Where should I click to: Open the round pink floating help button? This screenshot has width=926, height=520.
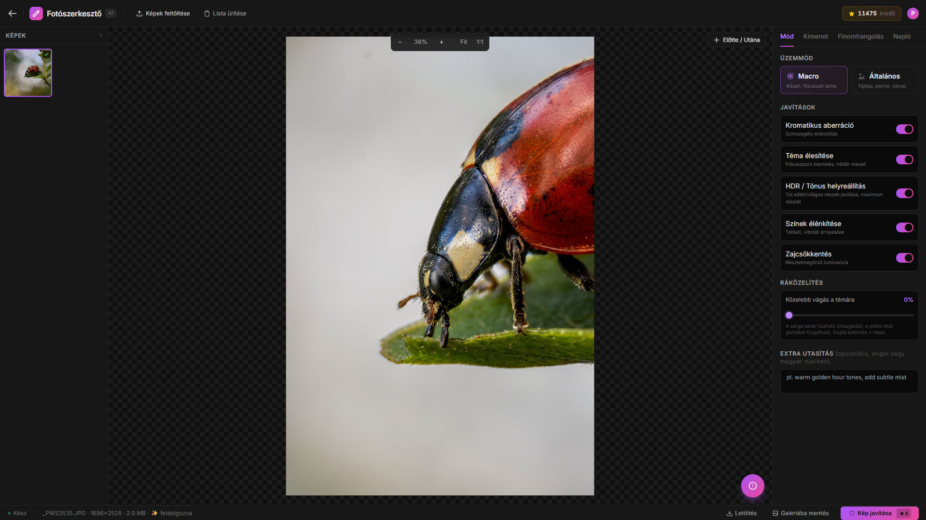[752, 486]
